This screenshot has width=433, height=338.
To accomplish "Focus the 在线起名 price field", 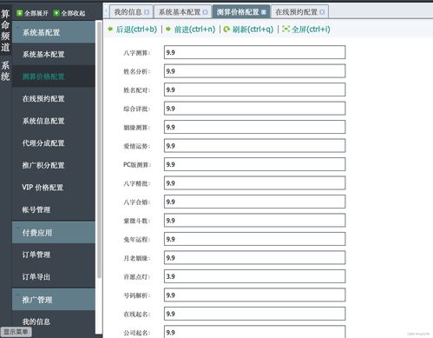I will (x=254, y=314).
